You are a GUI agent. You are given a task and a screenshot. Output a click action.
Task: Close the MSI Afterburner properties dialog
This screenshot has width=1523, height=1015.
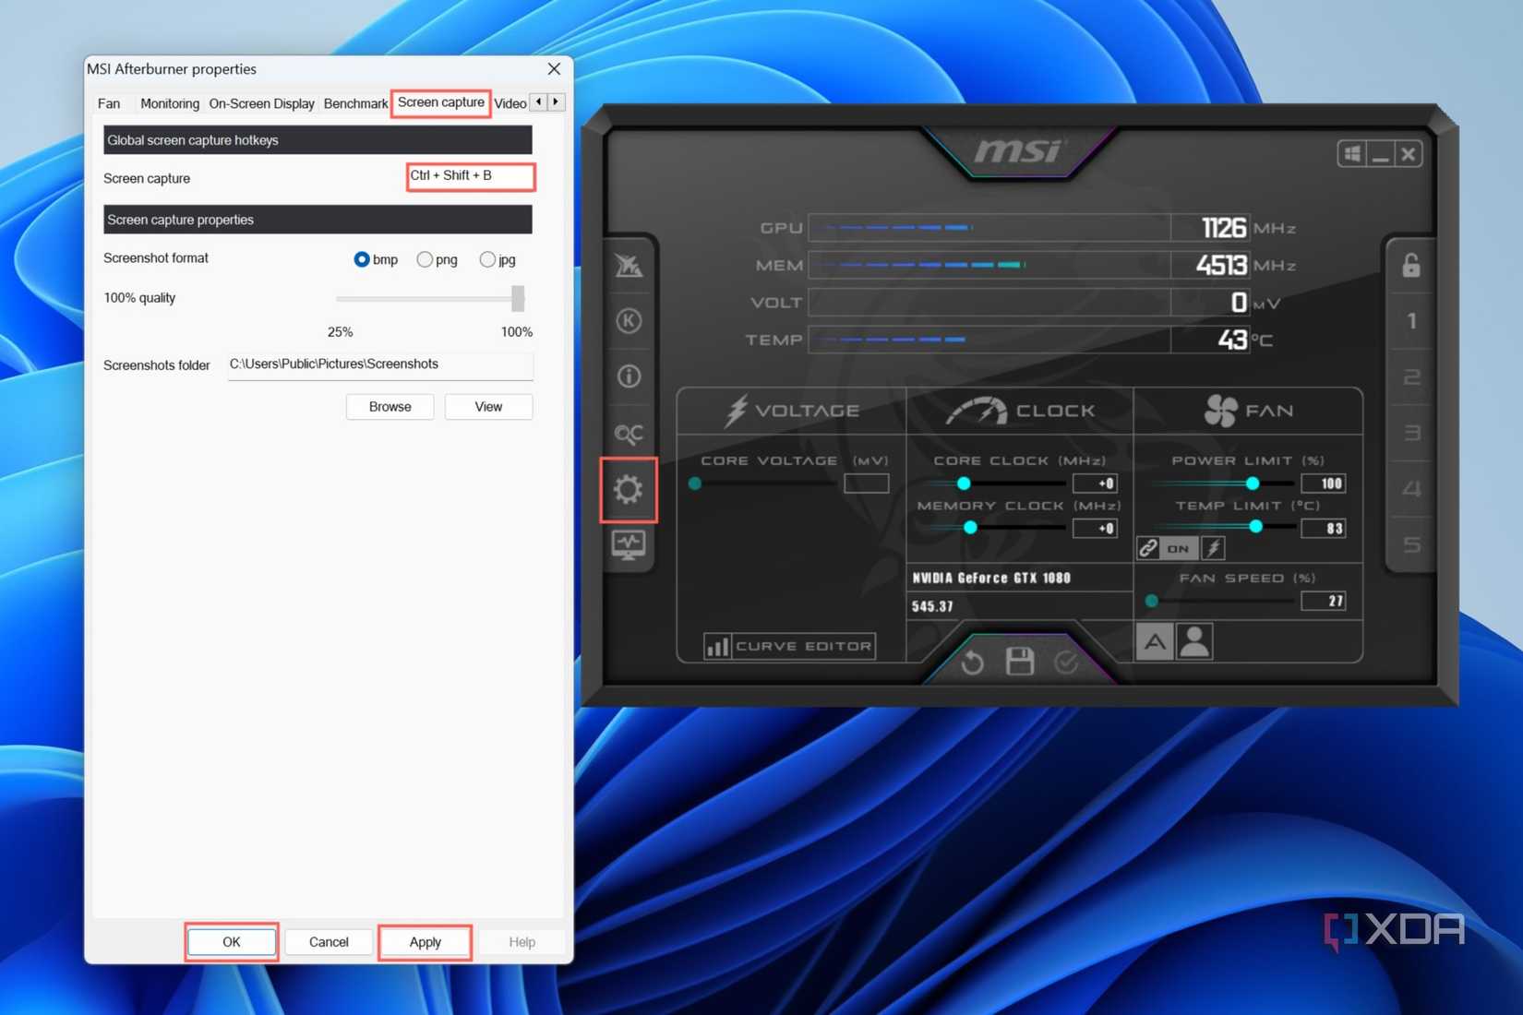(x=554, y=69)
